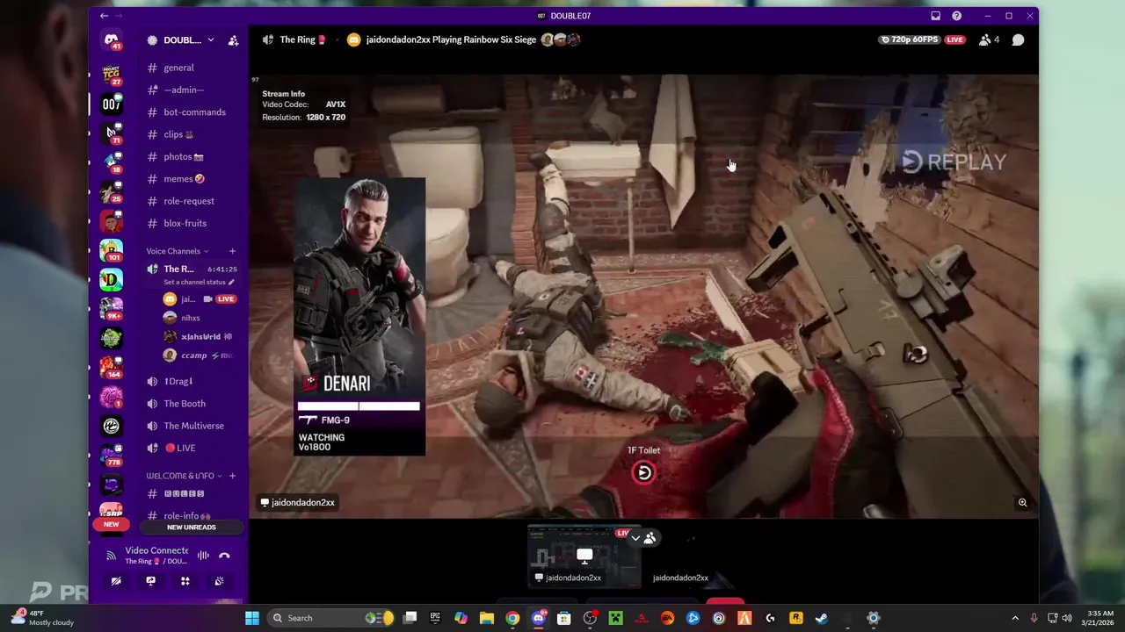Screen dimensions: 1125x632
Task: Open the clock showing 3:35 AM
Action: pyautogui.click(x=1100, y=618)
